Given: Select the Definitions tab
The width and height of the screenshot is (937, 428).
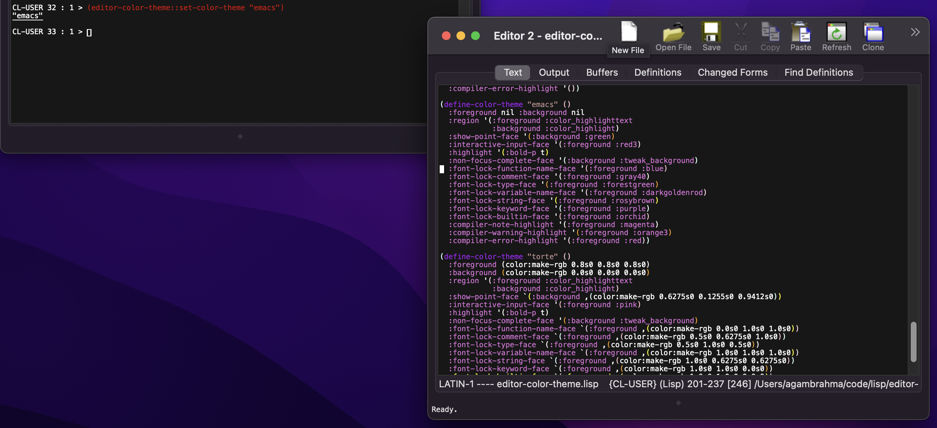Looking at the screenshot, I should point(657,72).
